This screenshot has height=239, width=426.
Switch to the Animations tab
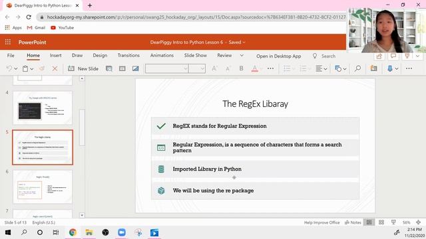162,55
